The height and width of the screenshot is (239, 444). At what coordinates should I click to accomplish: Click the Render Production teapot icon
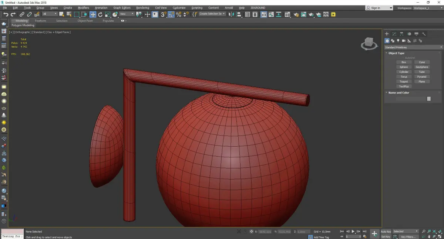click(311, 14)
